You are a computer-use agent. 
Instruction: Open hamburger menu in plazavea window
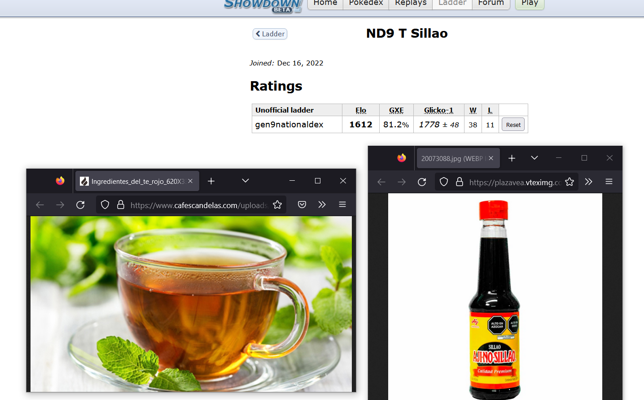tap(609, 182)
